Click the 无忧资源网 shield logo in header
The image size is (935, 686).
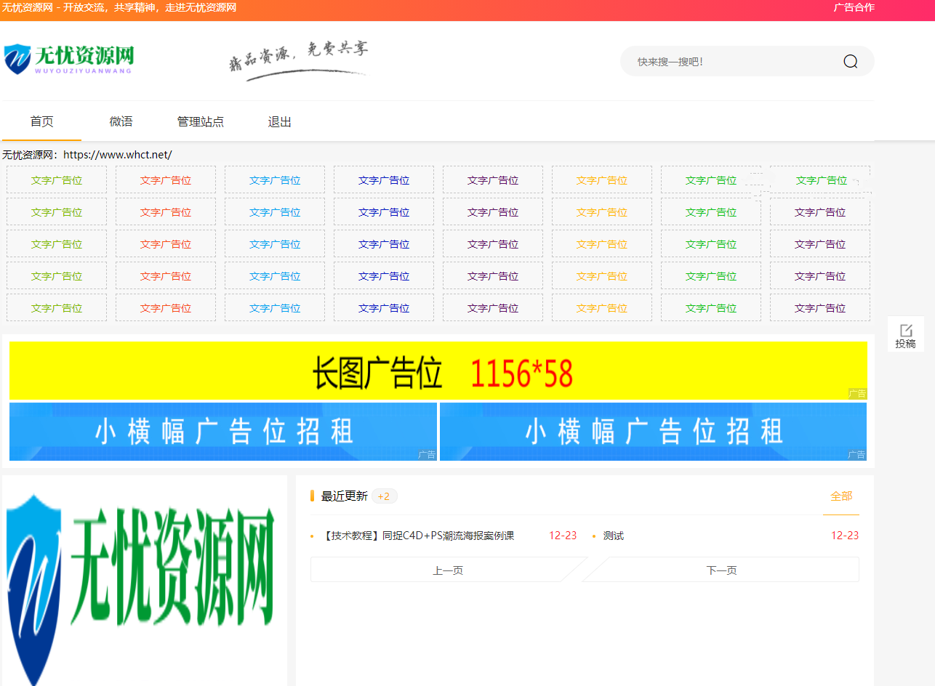(x=69, y=59)
